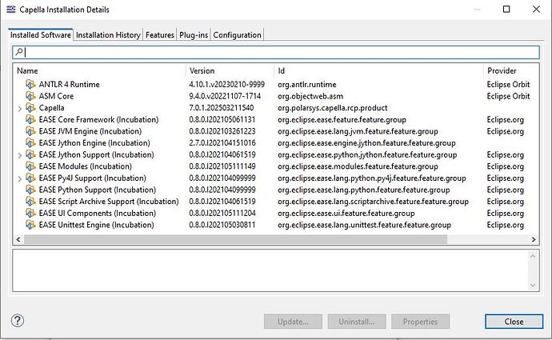Select EASE JVM Engine (Incubation) name
This screenshot has width=552, height=340.
coord(90,131)
